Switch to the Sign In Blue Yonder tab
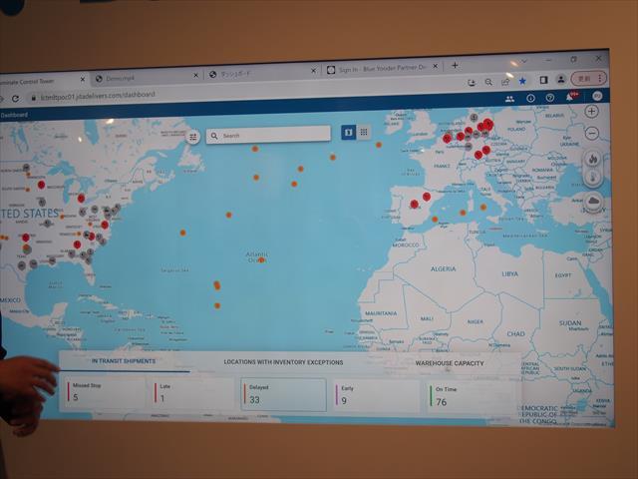 pyautogui.click(x=381, y=69)
